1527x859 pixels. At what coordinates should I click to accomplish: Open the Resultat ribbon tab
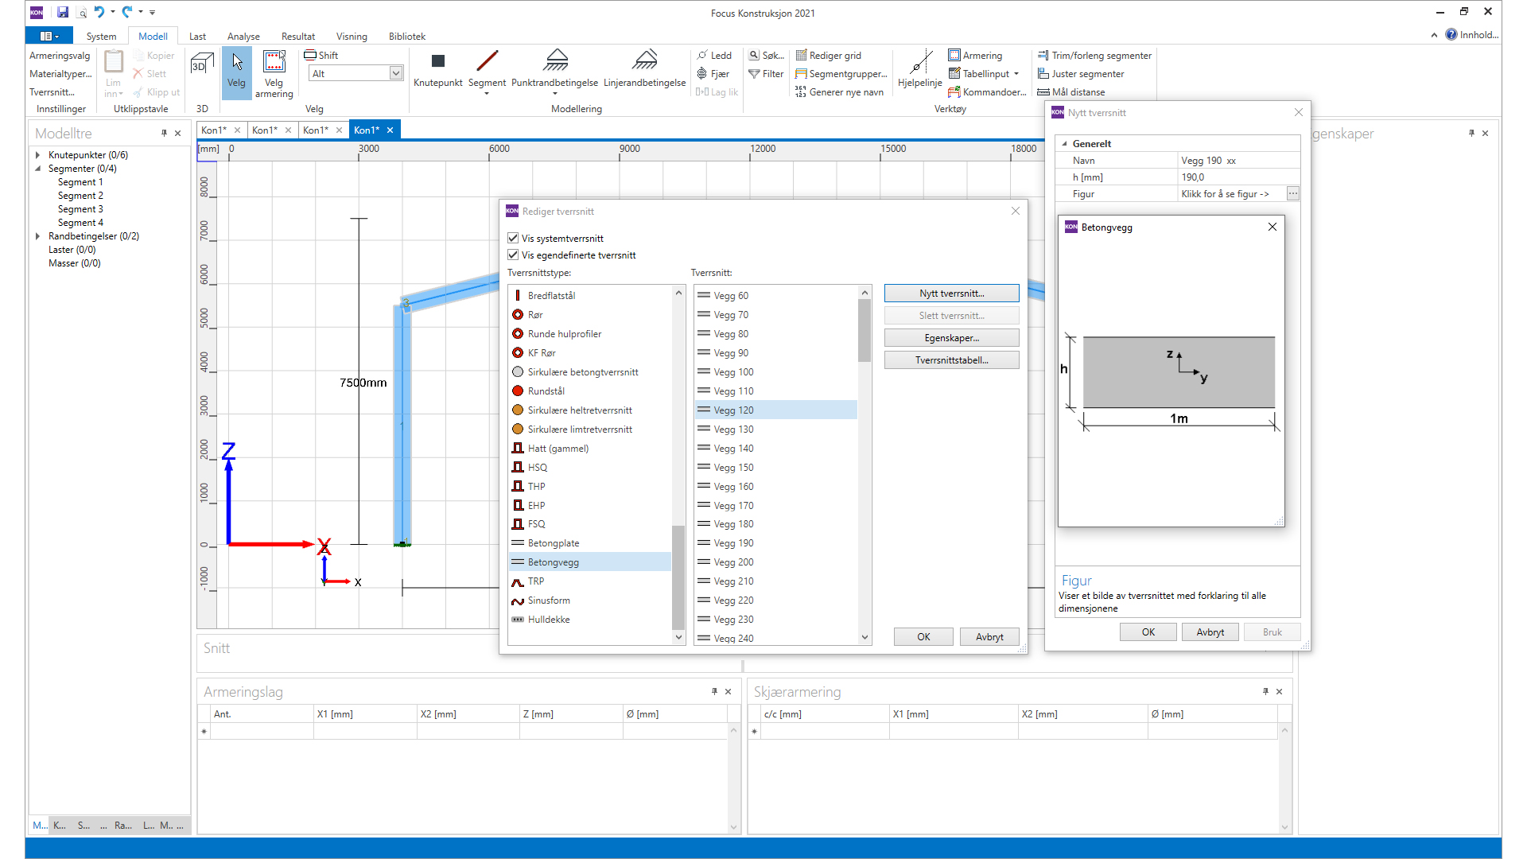[x=298, y=37]
